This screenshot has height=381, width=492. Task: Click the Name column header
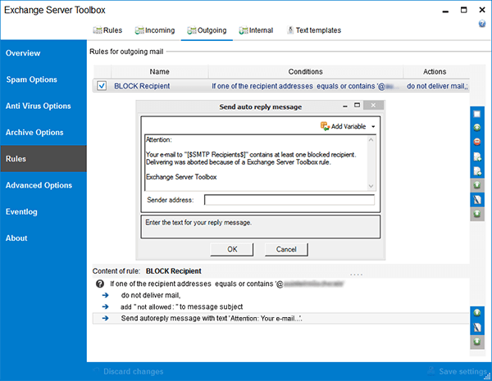click(x=159, y=71)
